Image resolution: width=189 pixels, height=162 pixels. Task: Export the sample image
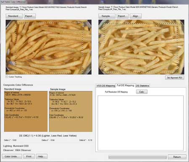(123, 16)
